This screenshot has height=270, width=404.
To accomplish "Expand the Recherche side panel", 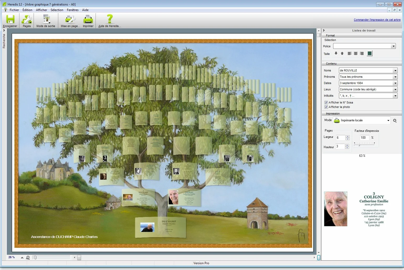I will click(x=4, y=30).
